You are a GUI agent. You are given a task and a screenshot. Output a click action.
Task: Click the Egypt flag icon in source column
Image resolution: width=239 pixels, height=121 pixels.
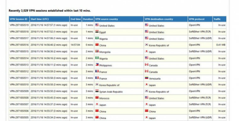[x=97, y=31]
